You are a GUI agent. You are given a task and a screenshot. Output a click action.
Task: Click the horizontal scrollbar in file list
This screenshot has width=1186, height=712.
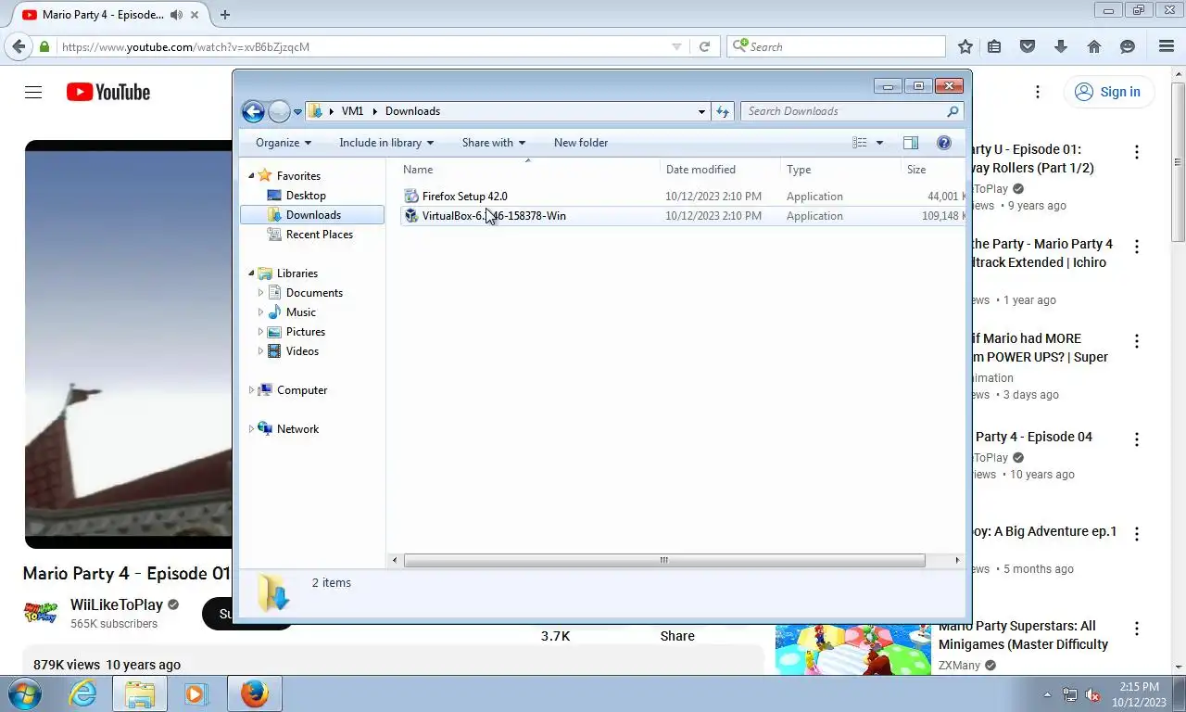point(664,560)
